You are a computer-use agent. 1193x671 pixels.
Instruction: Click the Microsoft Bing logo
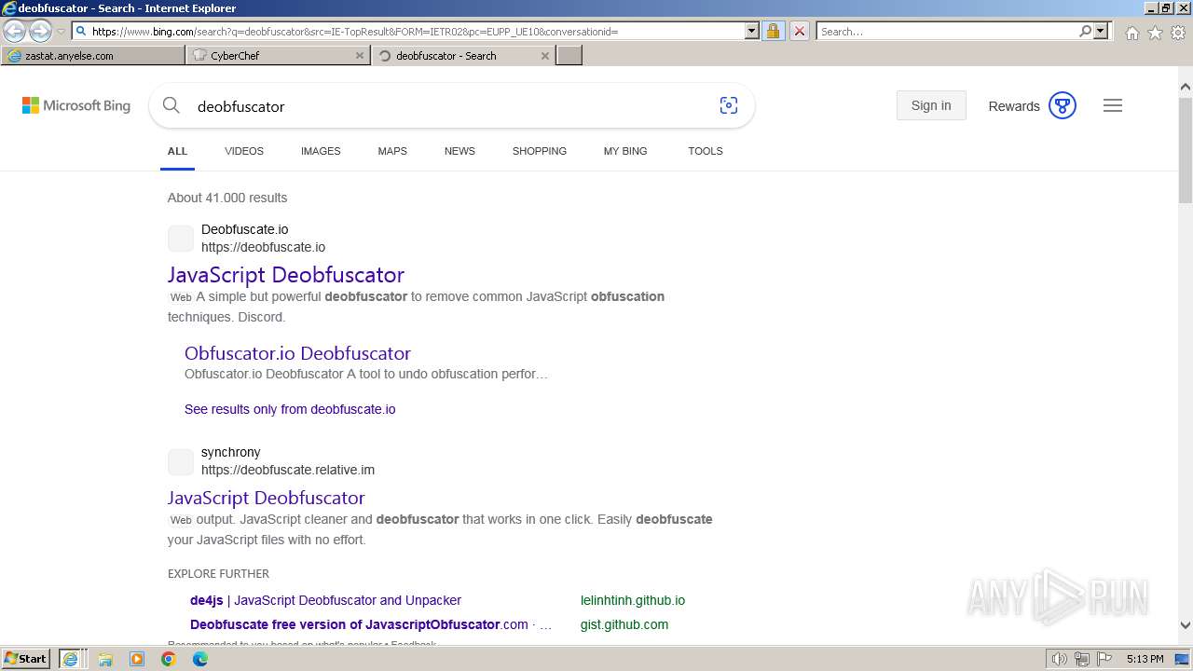(76, 106)
